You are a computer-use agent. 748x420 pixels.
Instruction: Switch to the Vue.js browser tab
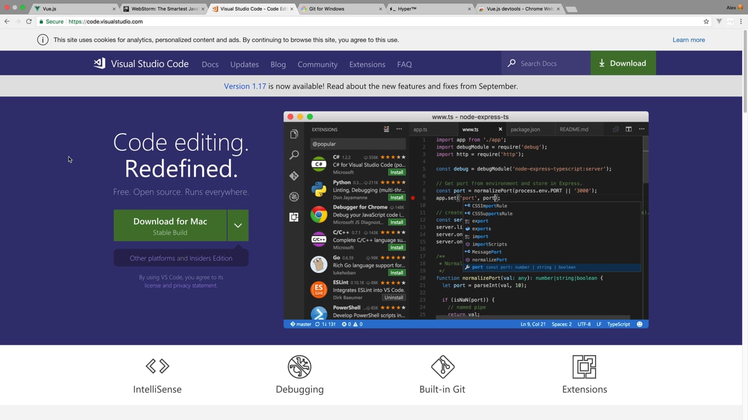[73, 9]
